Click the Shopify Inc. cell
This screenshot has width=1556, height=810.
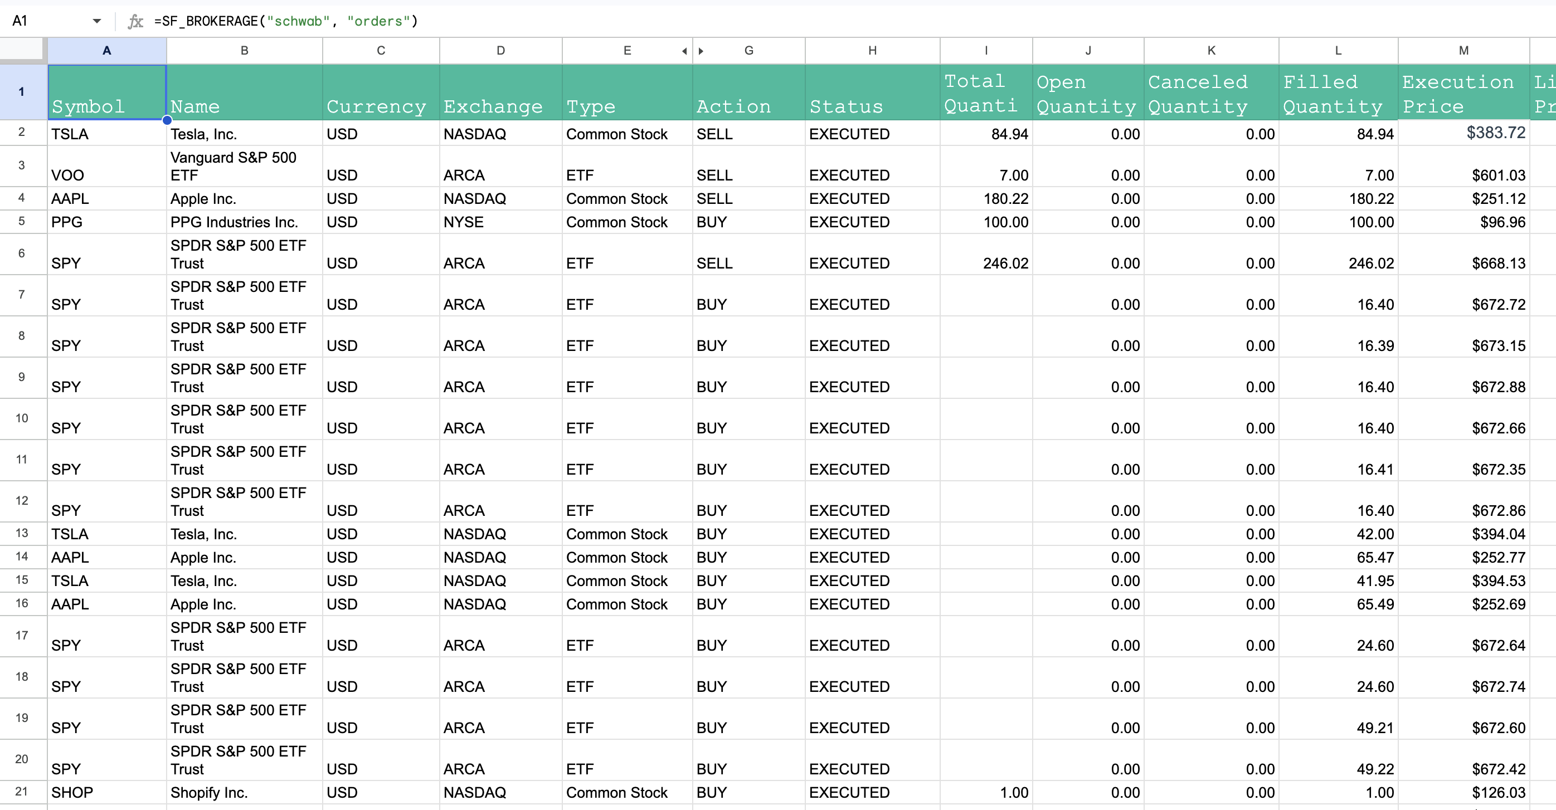pyautogui.click(x=245, y=793)
